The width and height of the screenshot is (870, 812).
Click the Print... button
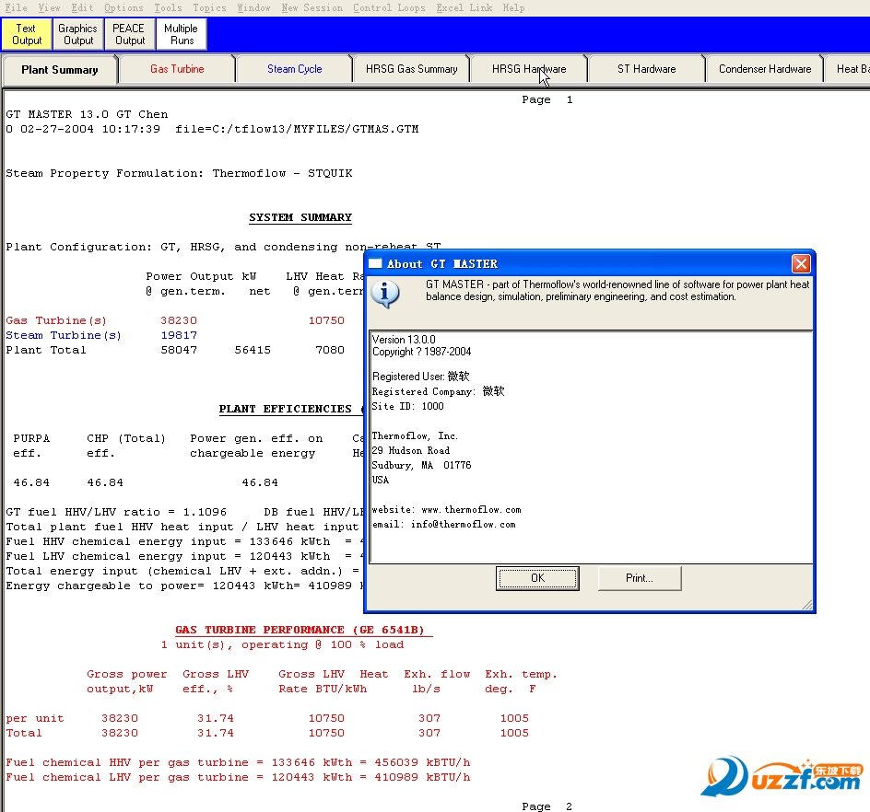[x=640, y=578]
